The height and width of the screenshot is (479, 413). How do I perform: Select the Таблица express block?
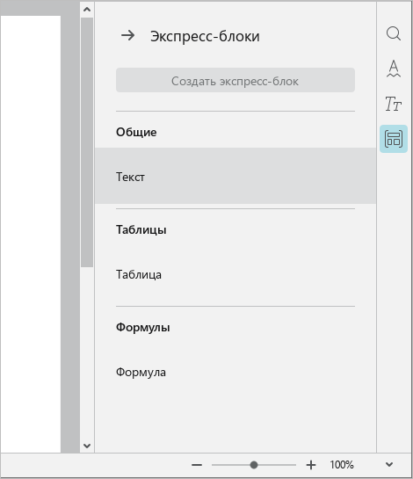click(235, 274)
